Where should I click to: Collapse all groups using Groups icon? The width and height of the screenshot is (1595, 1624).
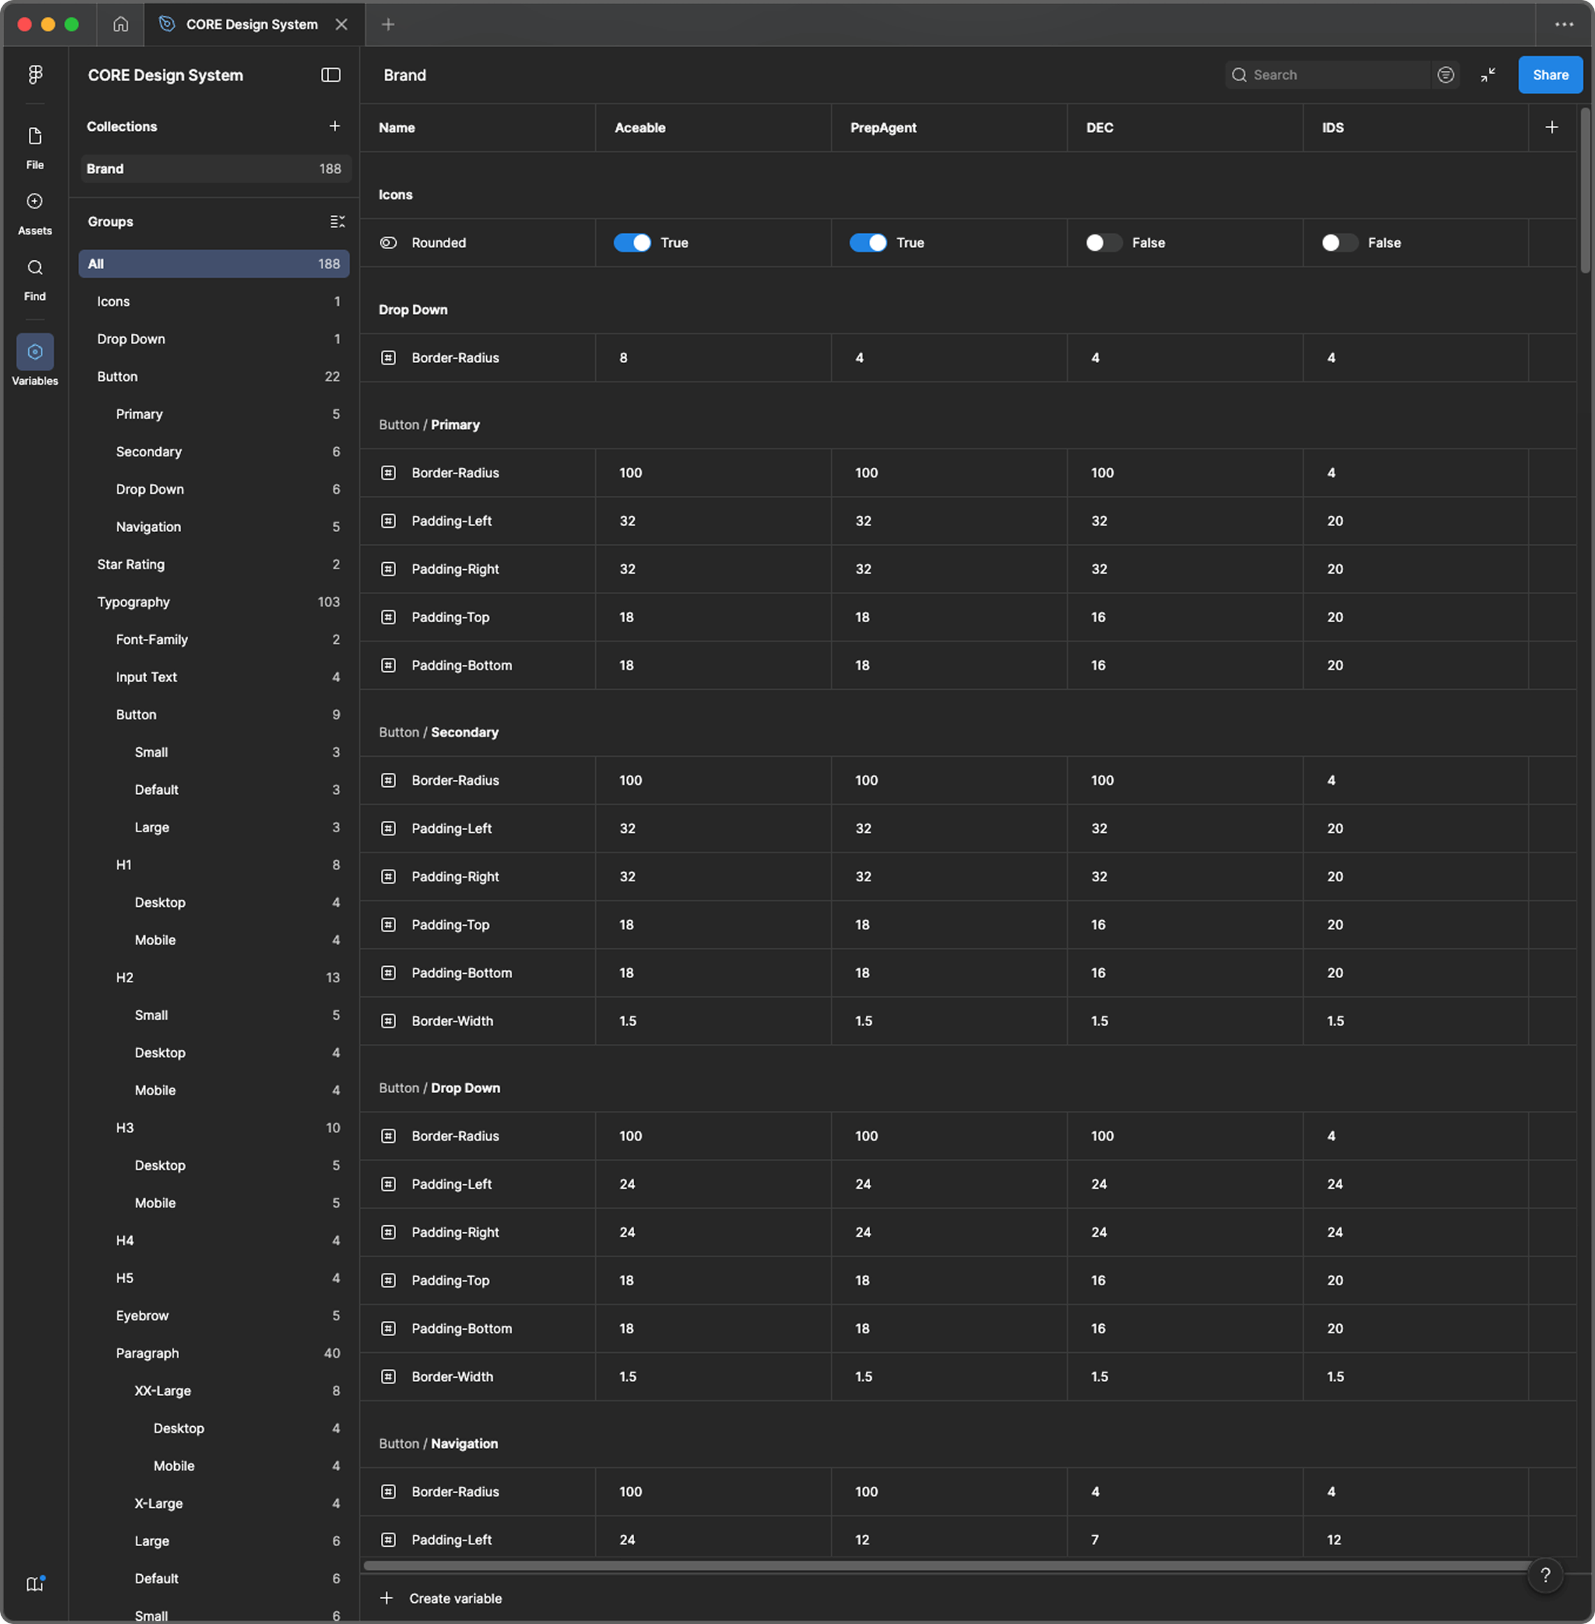pyautogui.click(x=337, y=222)
